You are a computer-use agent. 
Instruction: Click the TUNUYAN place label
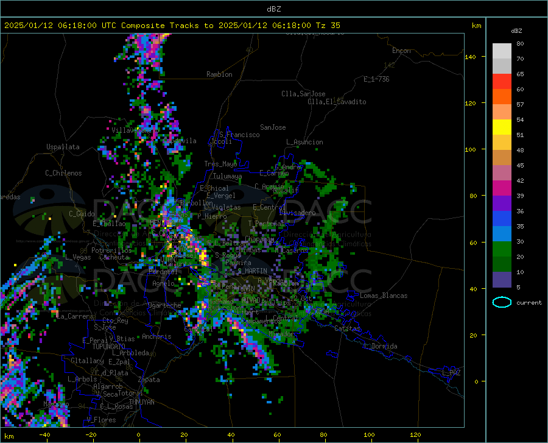(141, 402)
